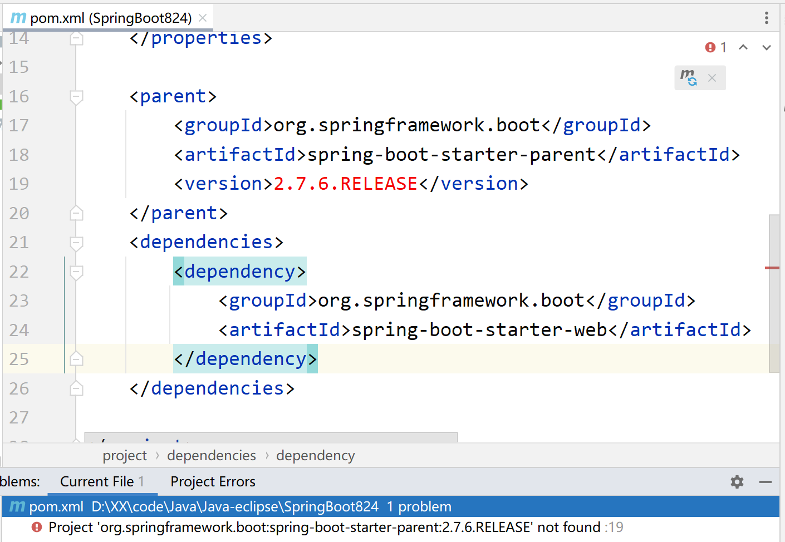Click fold end marker at line 14
The height and width of the screenshot is (542, 785).
(77, 38)
